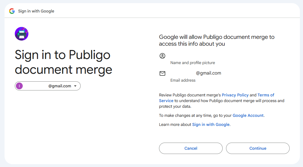Open the Terms of Service link
303x167 pixels.
pyautogui.click(x=266, y=95)
